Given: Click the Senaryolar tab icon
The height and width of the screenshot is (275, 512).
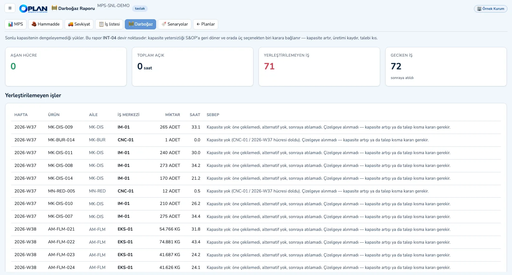Looking at the screenshot, I should click(164, 24).
